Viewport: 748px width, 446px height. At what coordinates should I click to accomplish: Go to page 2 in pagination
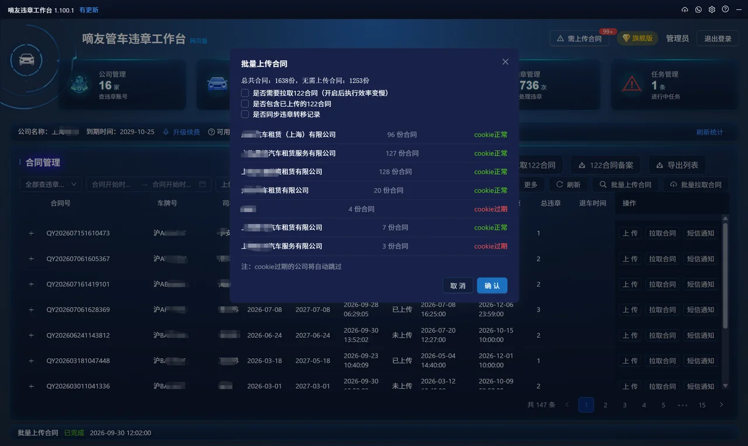click(x=605, y=405)
